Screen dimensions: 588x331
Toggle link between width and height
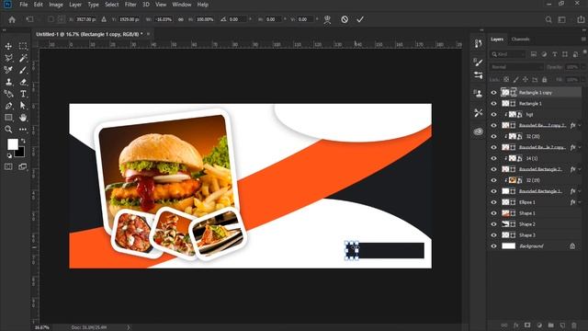181,19
